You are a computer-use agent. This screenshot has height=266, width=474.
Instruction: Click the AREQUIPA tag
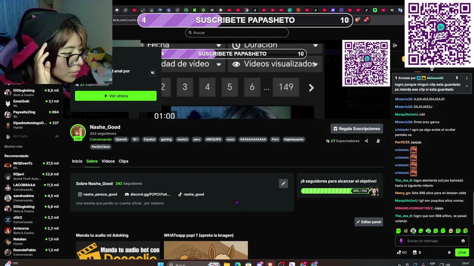213,139
